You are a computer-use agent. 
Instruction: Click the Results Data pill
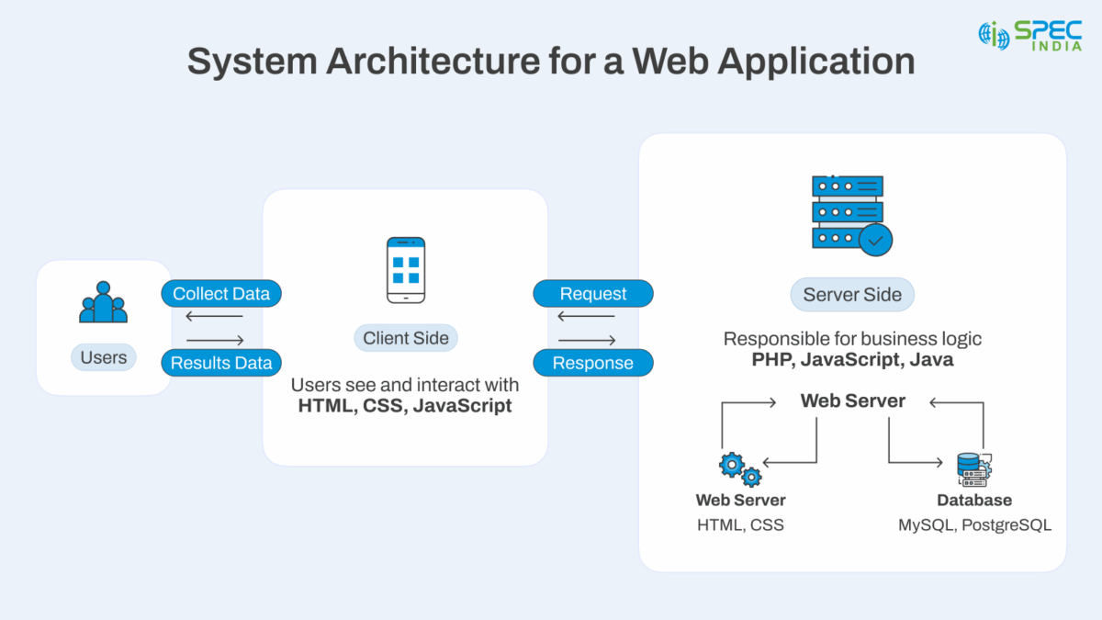pos(221,363)
